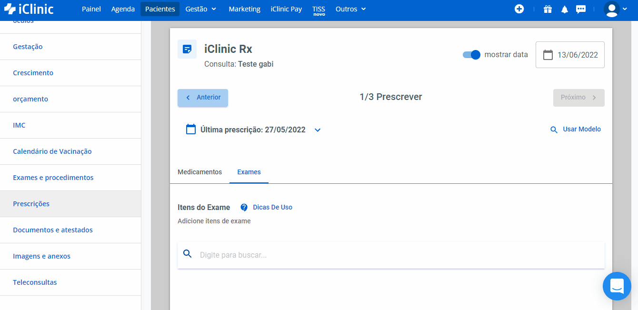Open notifications bell icon
Image resolution: width=638 pixels, height=310 pixels.
tap(565, 10)
